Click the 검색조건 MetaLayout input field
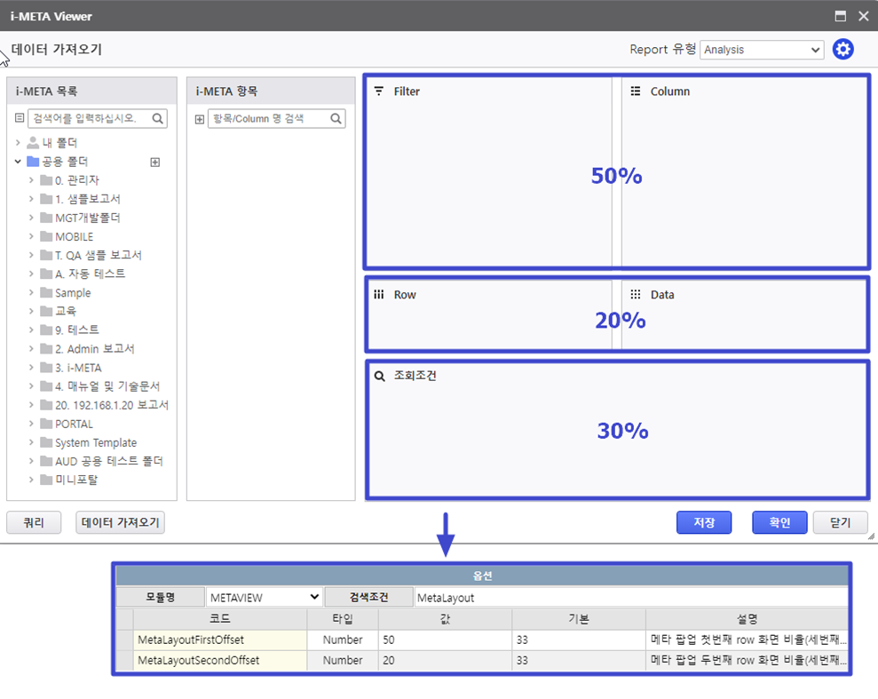Image resolution: width=878 pixels, height=699 pixels. pyautogui.click(x=630, y=597)
